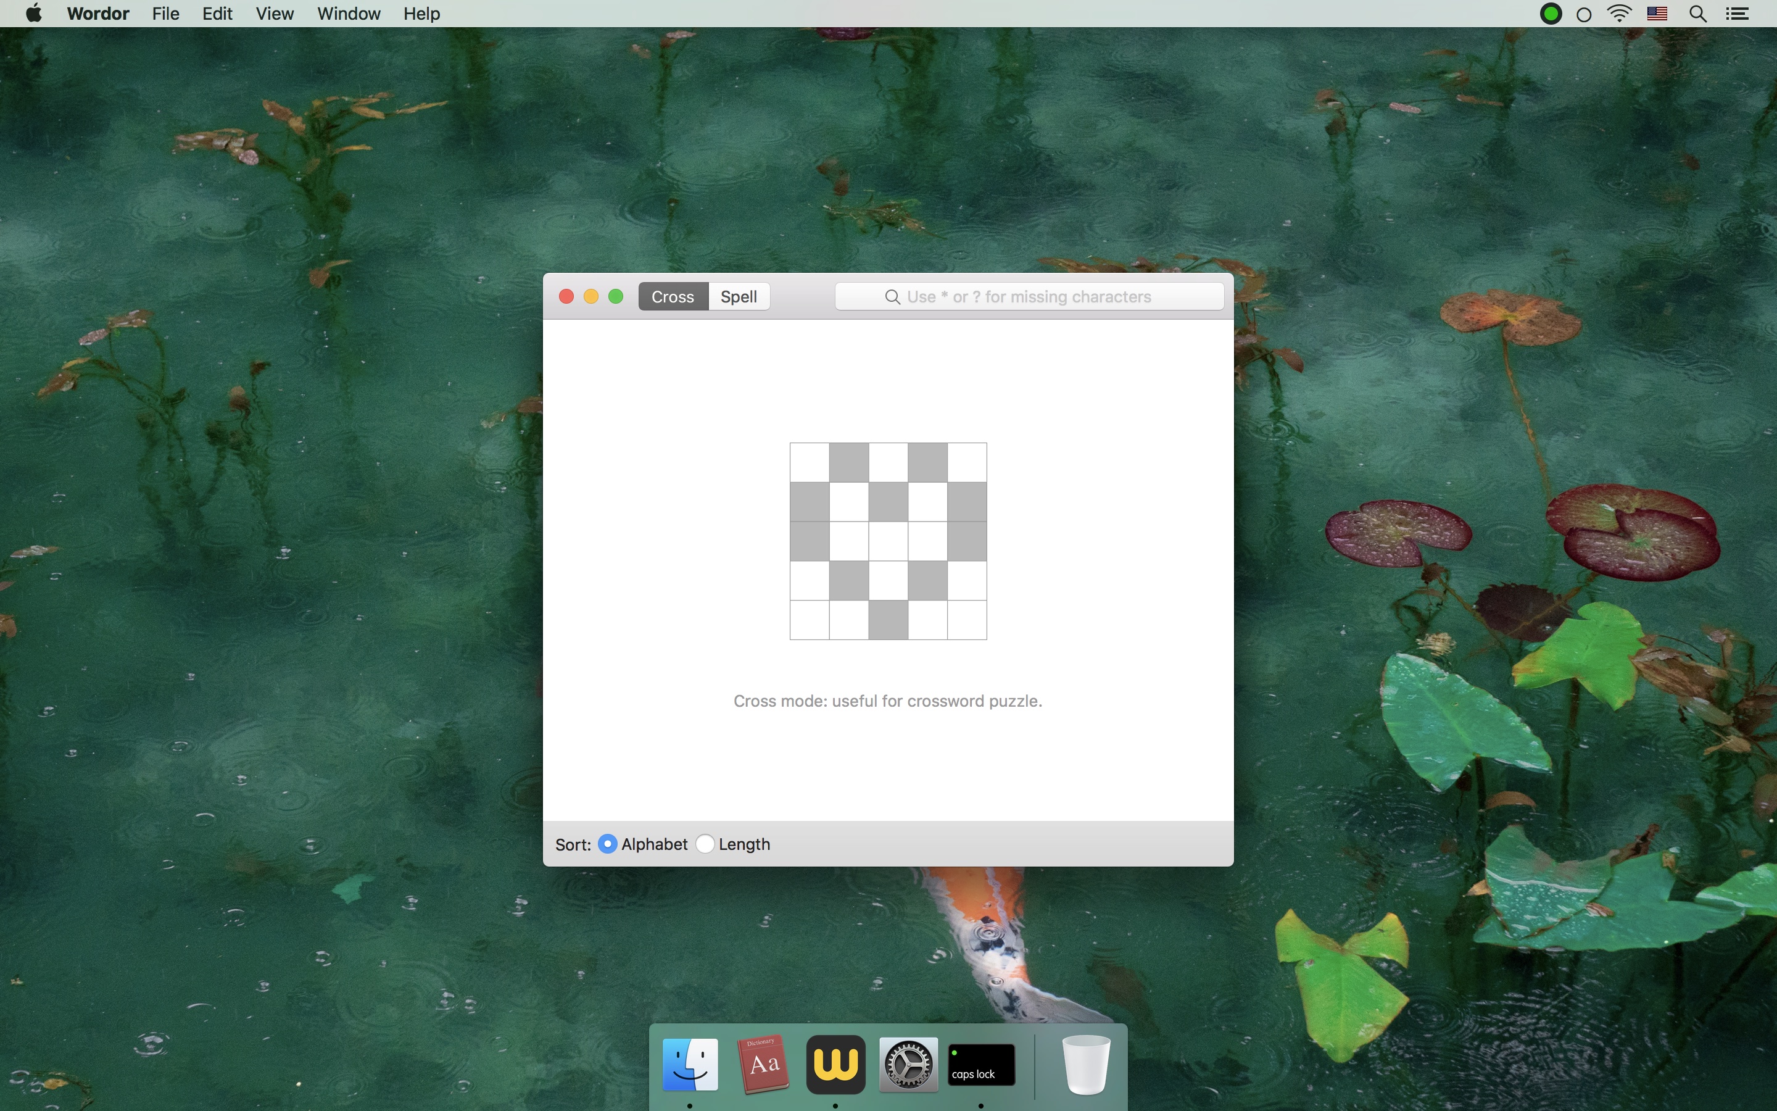This screenshot has height=1111, width=1777.
Task: Click the green status indicator in menu bar
Action: click(x=1551, y=14)
